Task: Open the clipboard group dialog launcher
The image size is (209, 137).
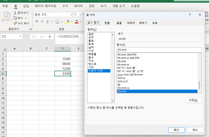Action: pyautogui.click(x=30, y=29)
